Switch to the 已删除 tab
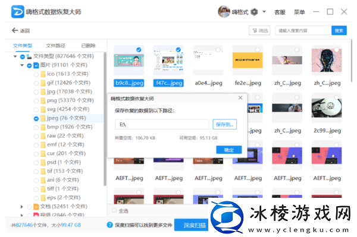The width and height of the screenshot is (357, 237). [x=88, y=46]
